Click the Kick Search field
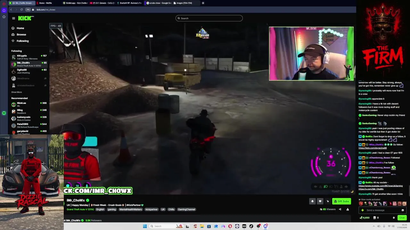This screenshot has width=410, height=230. coord(209,18)
